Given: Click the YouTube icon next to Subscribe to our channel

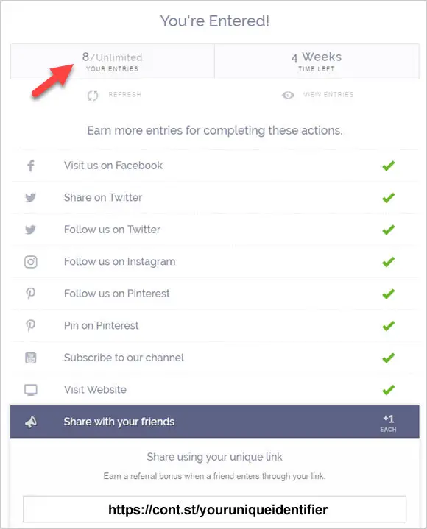Looking at the screenshot, I should [x=31, y=358].
